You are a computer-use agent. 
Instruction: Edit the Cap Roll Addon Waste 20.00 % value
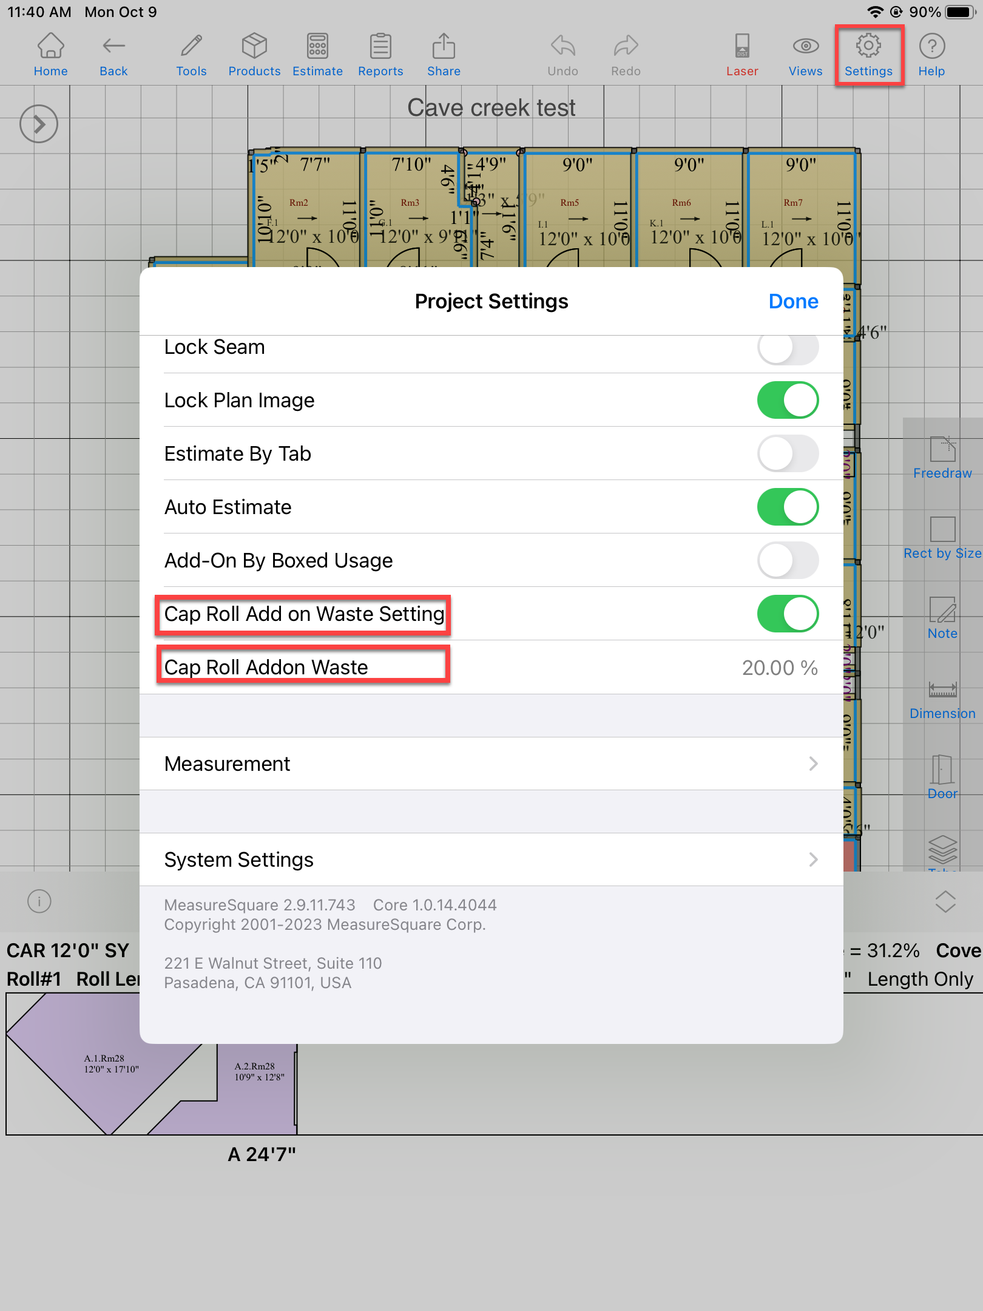tap(780, 668)
